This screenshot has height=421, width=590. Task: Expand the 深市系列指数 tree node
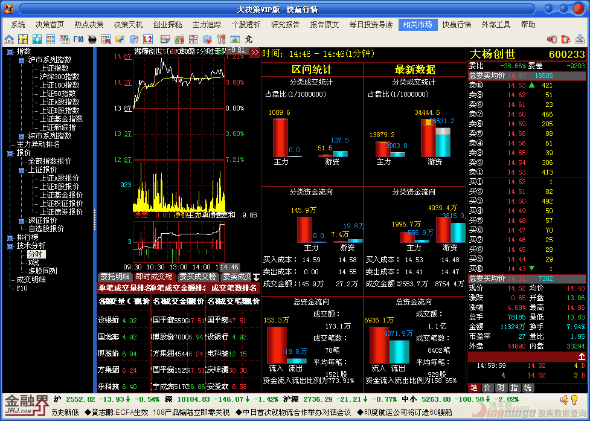tap(22, 136)
